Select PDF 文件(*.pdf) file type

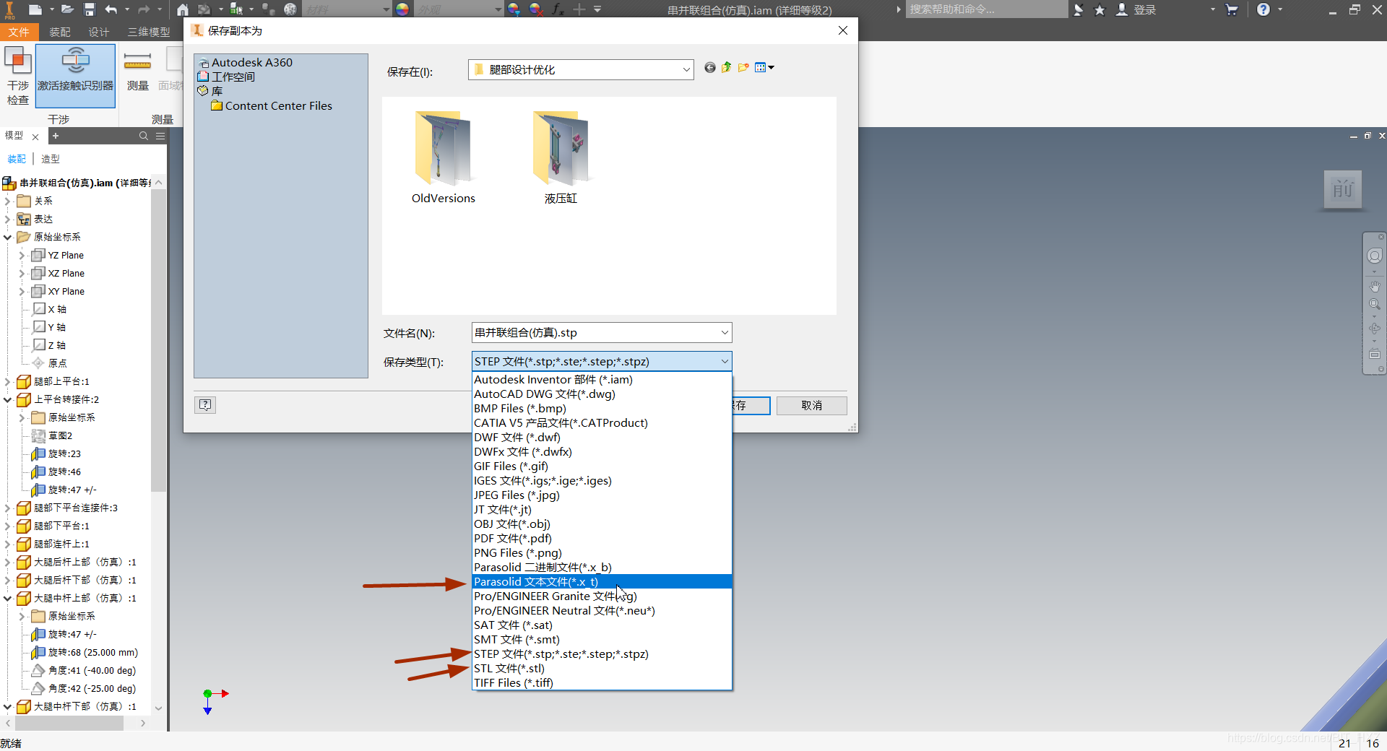[602, 538]
